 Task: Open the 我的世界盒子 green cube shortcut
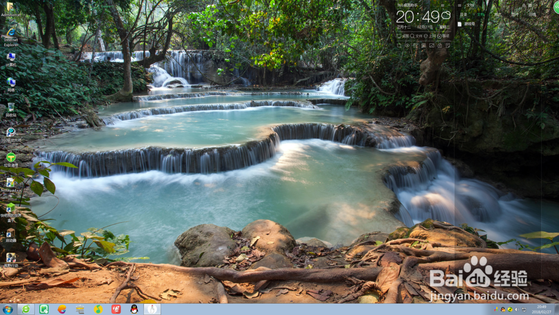coord(11,212)
